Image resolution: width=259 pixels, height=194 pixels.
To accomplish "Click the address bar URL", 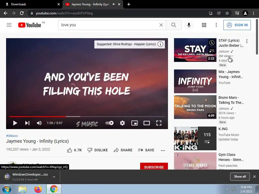I will tap(64, 13).
